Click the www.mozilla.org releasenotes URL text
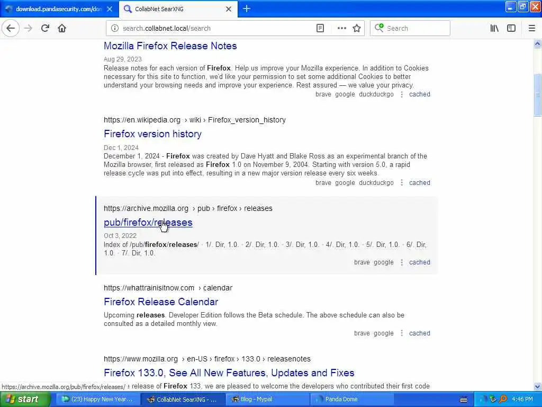The width and height of the screenshot is (542, 407). (x=207, y=359)
